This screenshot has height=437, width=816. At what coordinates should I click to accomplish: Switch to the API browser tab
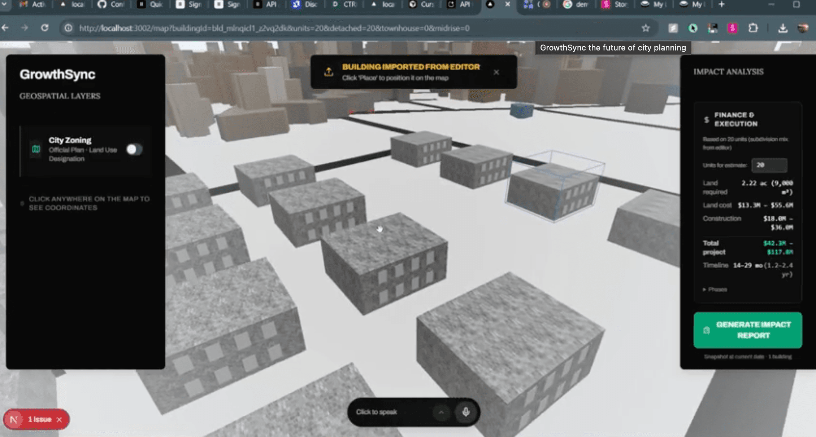pyautogui.click(x=266, y=5)
